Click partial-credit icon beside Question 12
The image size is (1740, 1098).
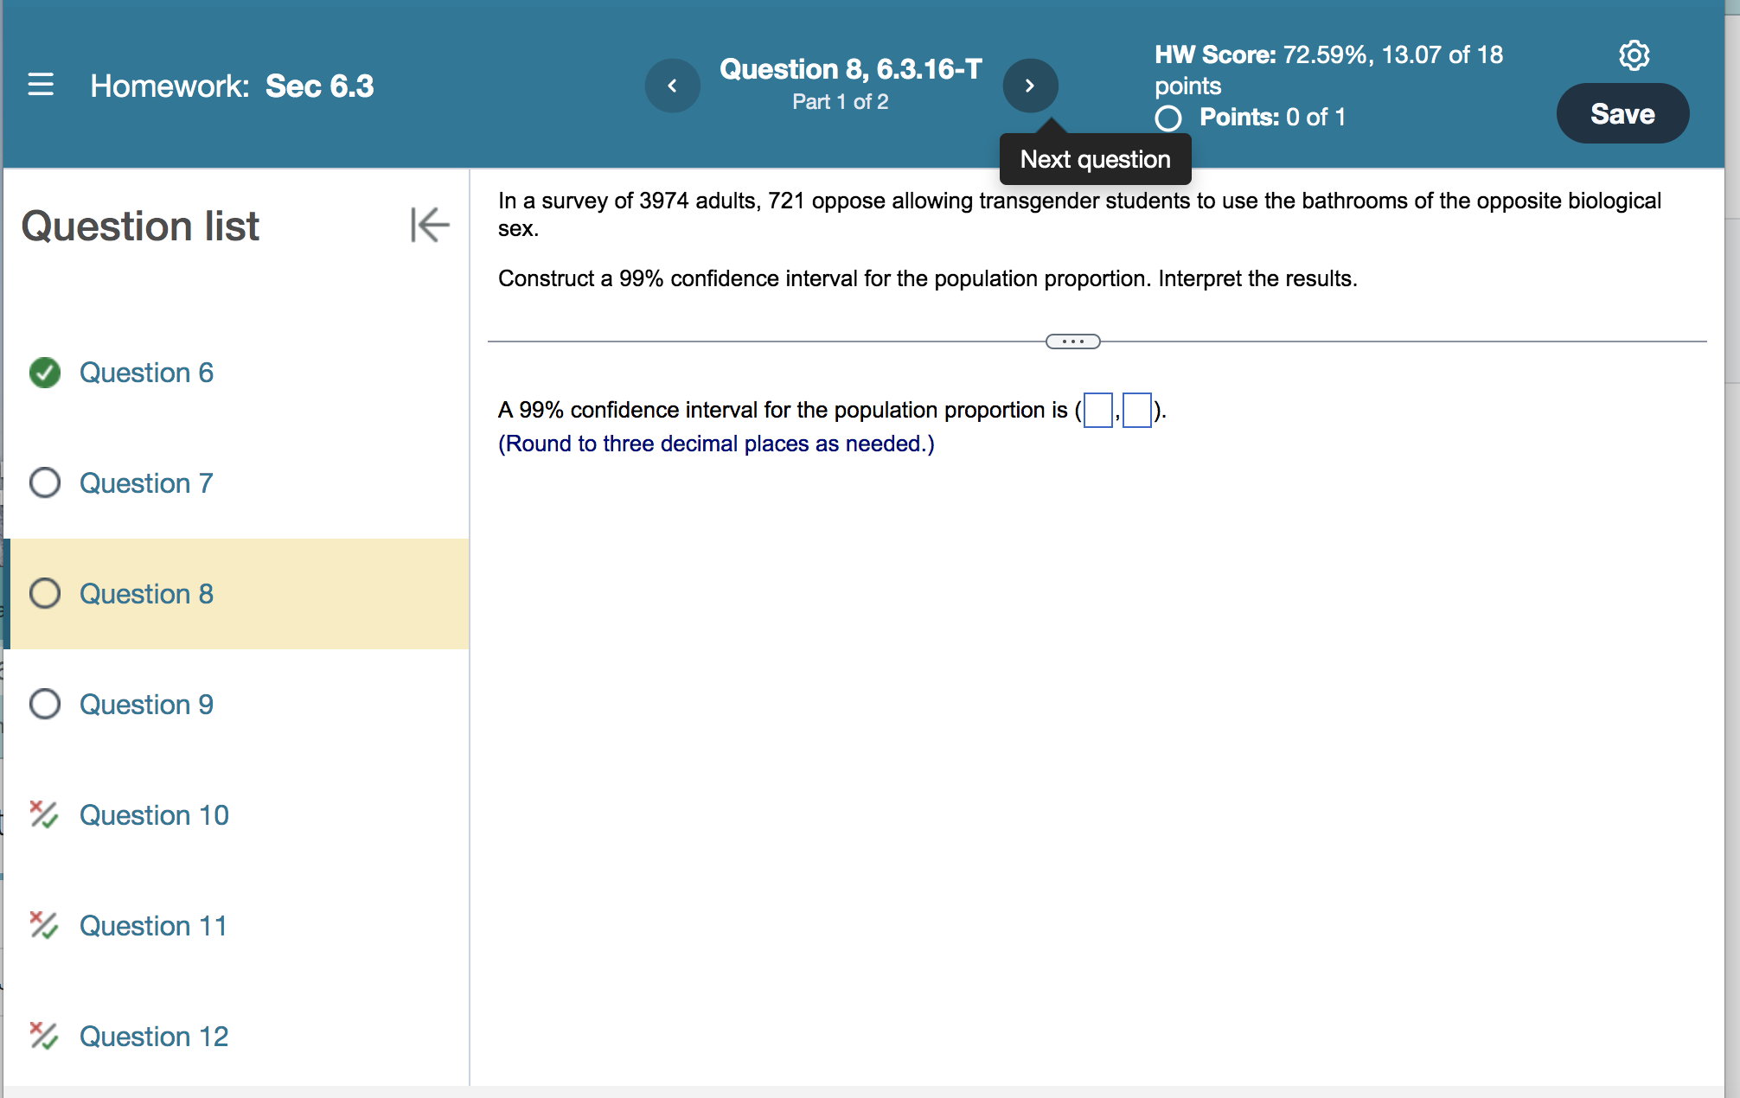[x=43, y=1036]
